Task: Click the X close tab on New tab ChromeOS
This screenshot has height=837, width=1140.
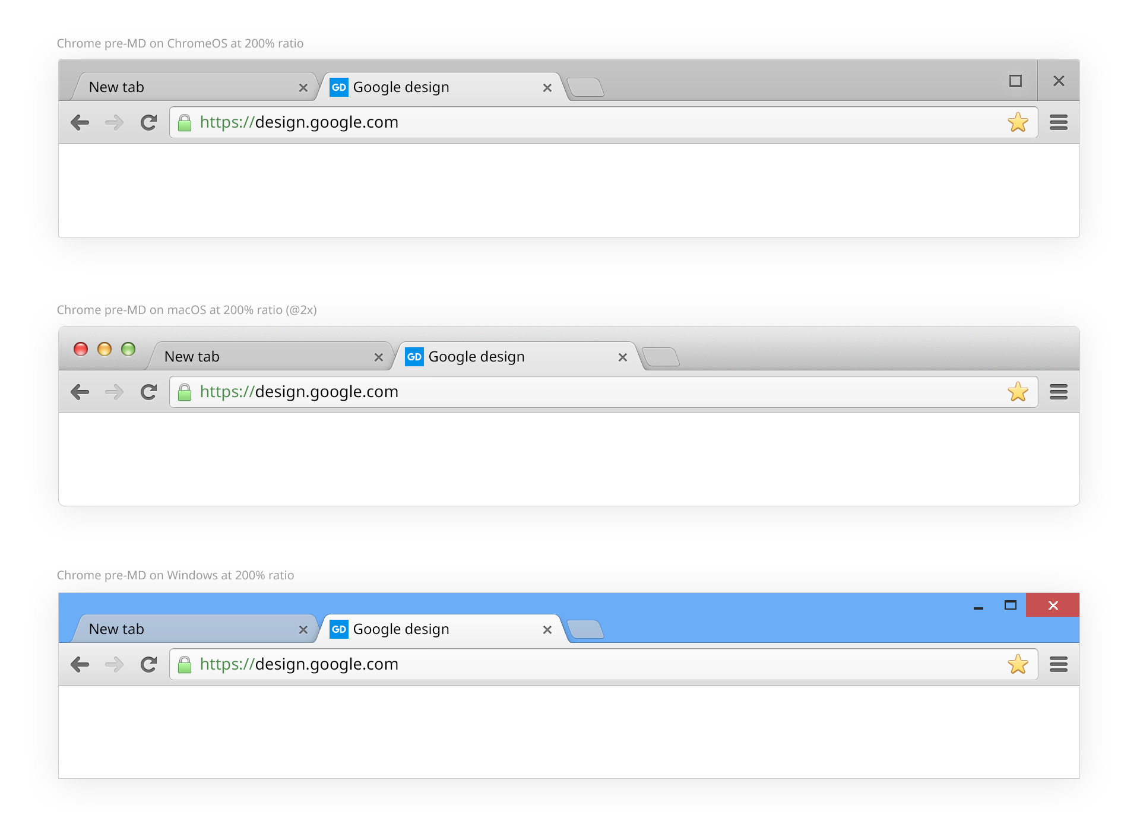Action: (303, 87)
